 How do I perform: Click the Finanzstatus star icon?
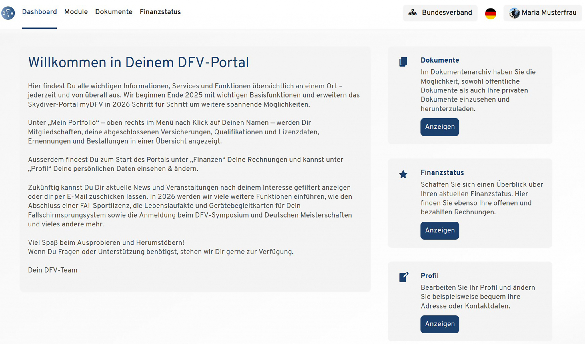(403, 174)
